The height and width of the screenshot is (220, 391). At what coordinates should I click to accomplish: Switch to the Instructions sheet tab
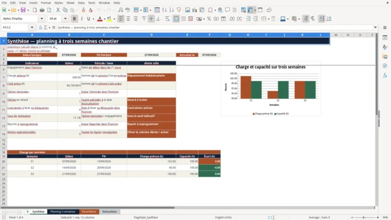[109, 211]
